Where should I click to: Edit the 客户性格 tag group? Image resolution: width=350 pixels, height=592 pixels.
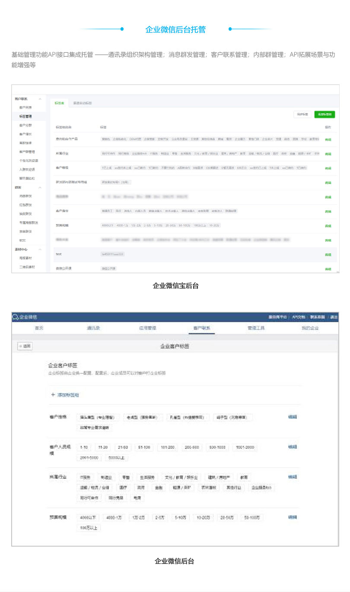pyautogui.click(x=293, y=417)
